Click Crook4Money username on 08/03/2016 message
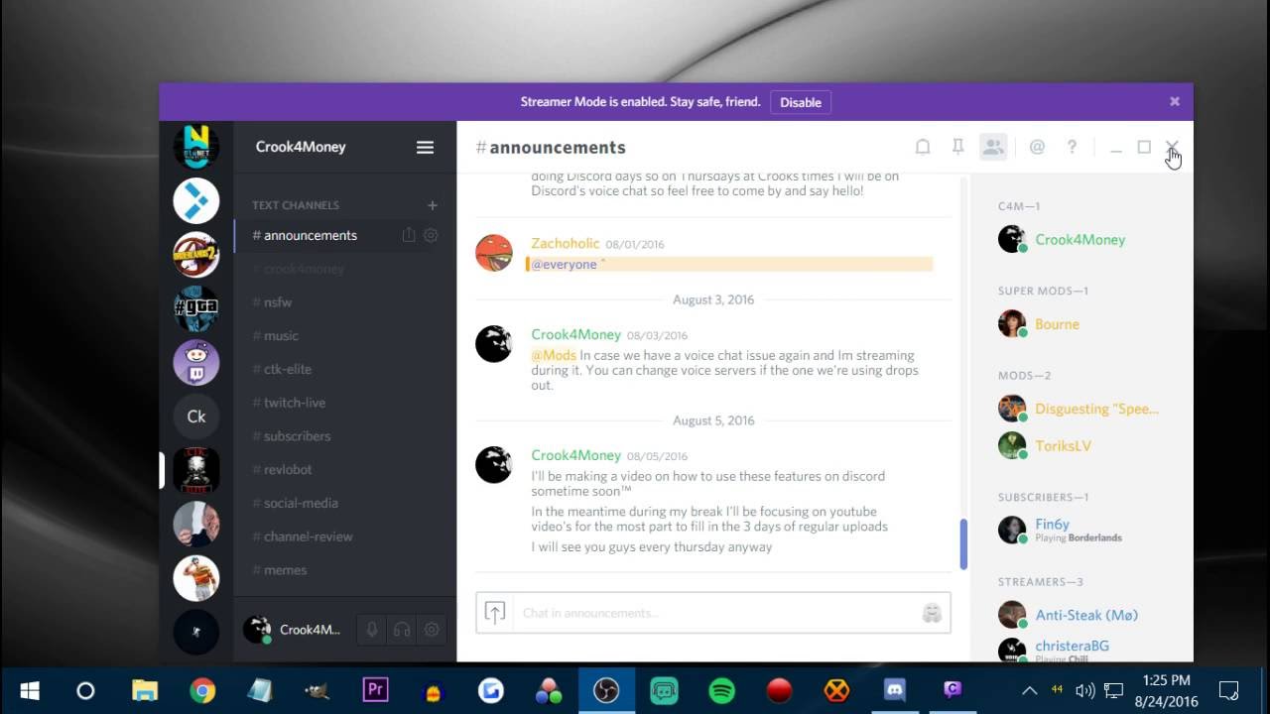The width and height of the screenshot is (1270, 714). pos(575,334)
